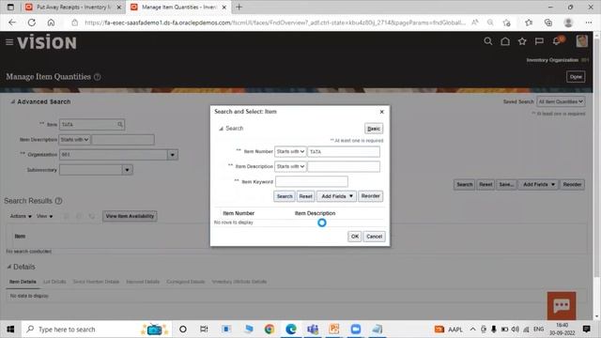Select the Consigned Details tab

pos(186,282)
